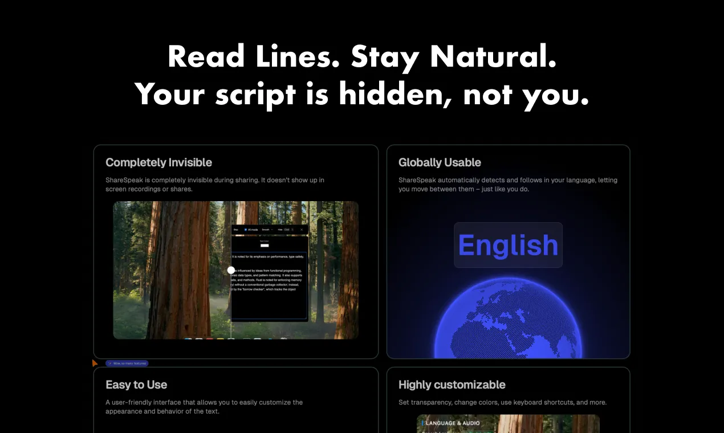Click the white Text Color swatch
The width and height of the screenshot is (724, 433).
[x=265, y=246]
